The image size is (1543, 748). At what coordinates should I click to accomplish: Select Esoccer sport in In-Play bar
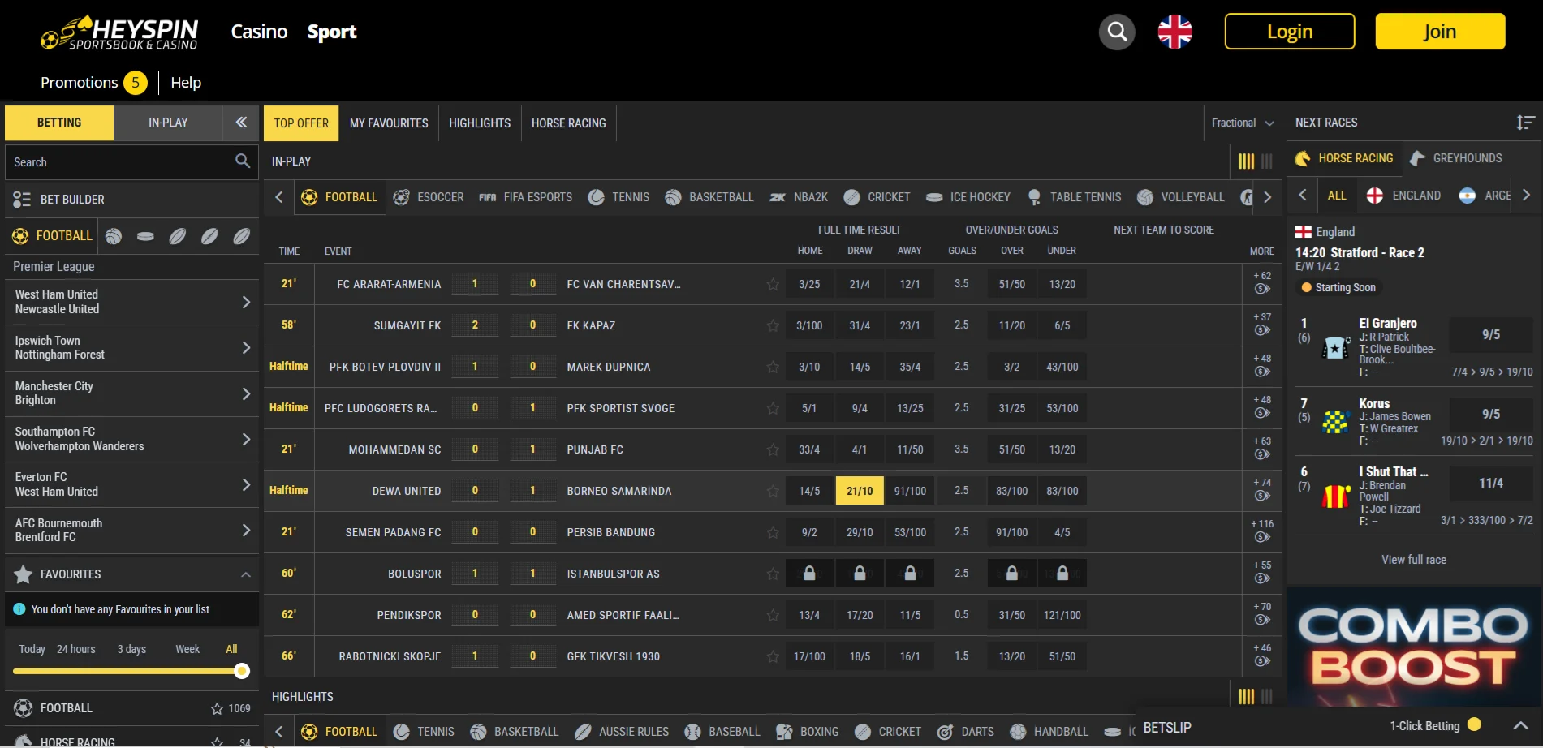[x=429, y=197]
